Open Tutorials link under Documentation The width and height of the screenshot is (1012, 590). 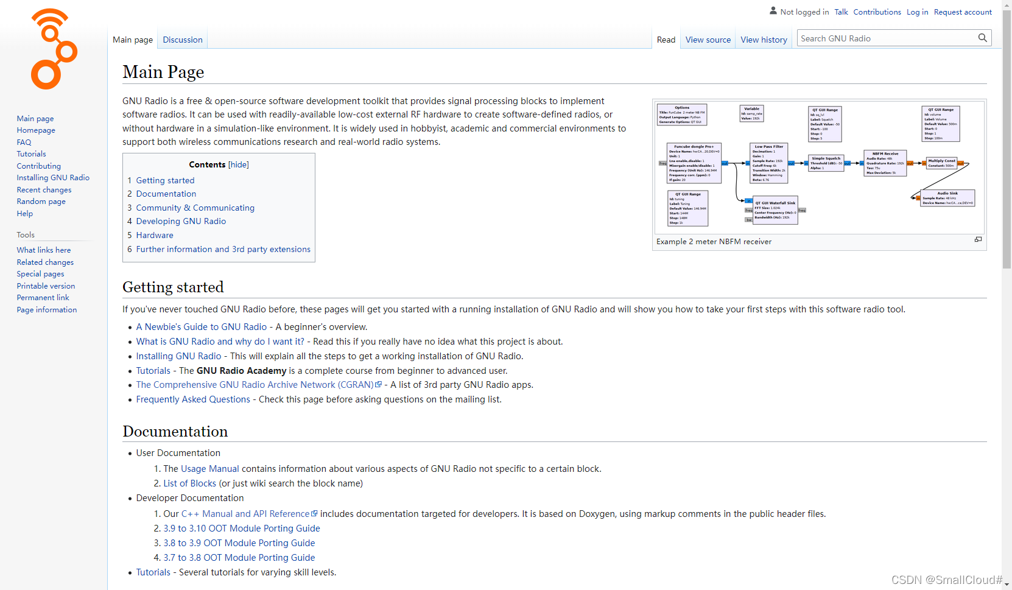pos(153,572)
